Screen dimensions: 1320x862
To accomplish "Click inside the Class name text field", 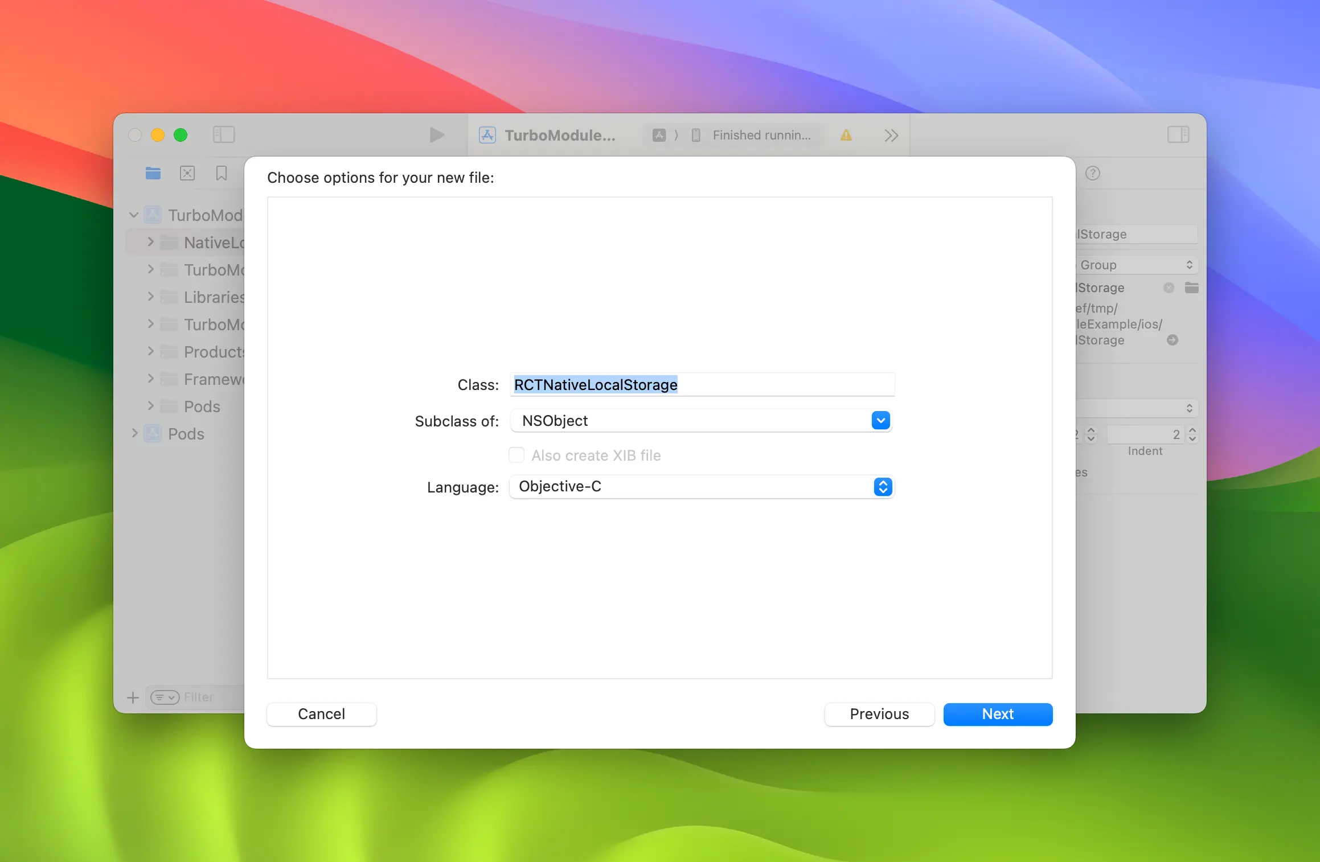I will 700,385.
